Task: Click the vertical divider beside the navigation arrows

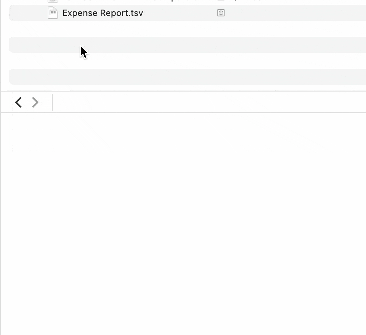Action: click(x=52, y=102)
